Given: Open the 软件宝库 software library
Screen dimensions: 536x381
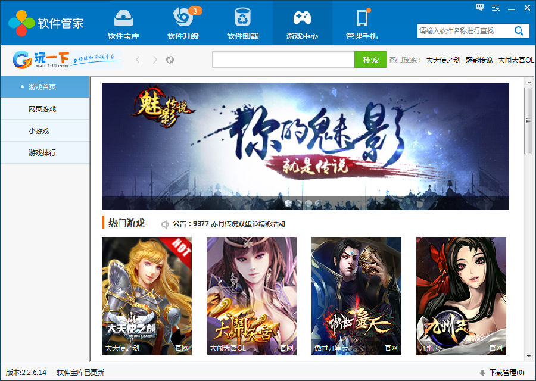Looking at the screenshot, I should click(123, 24).
